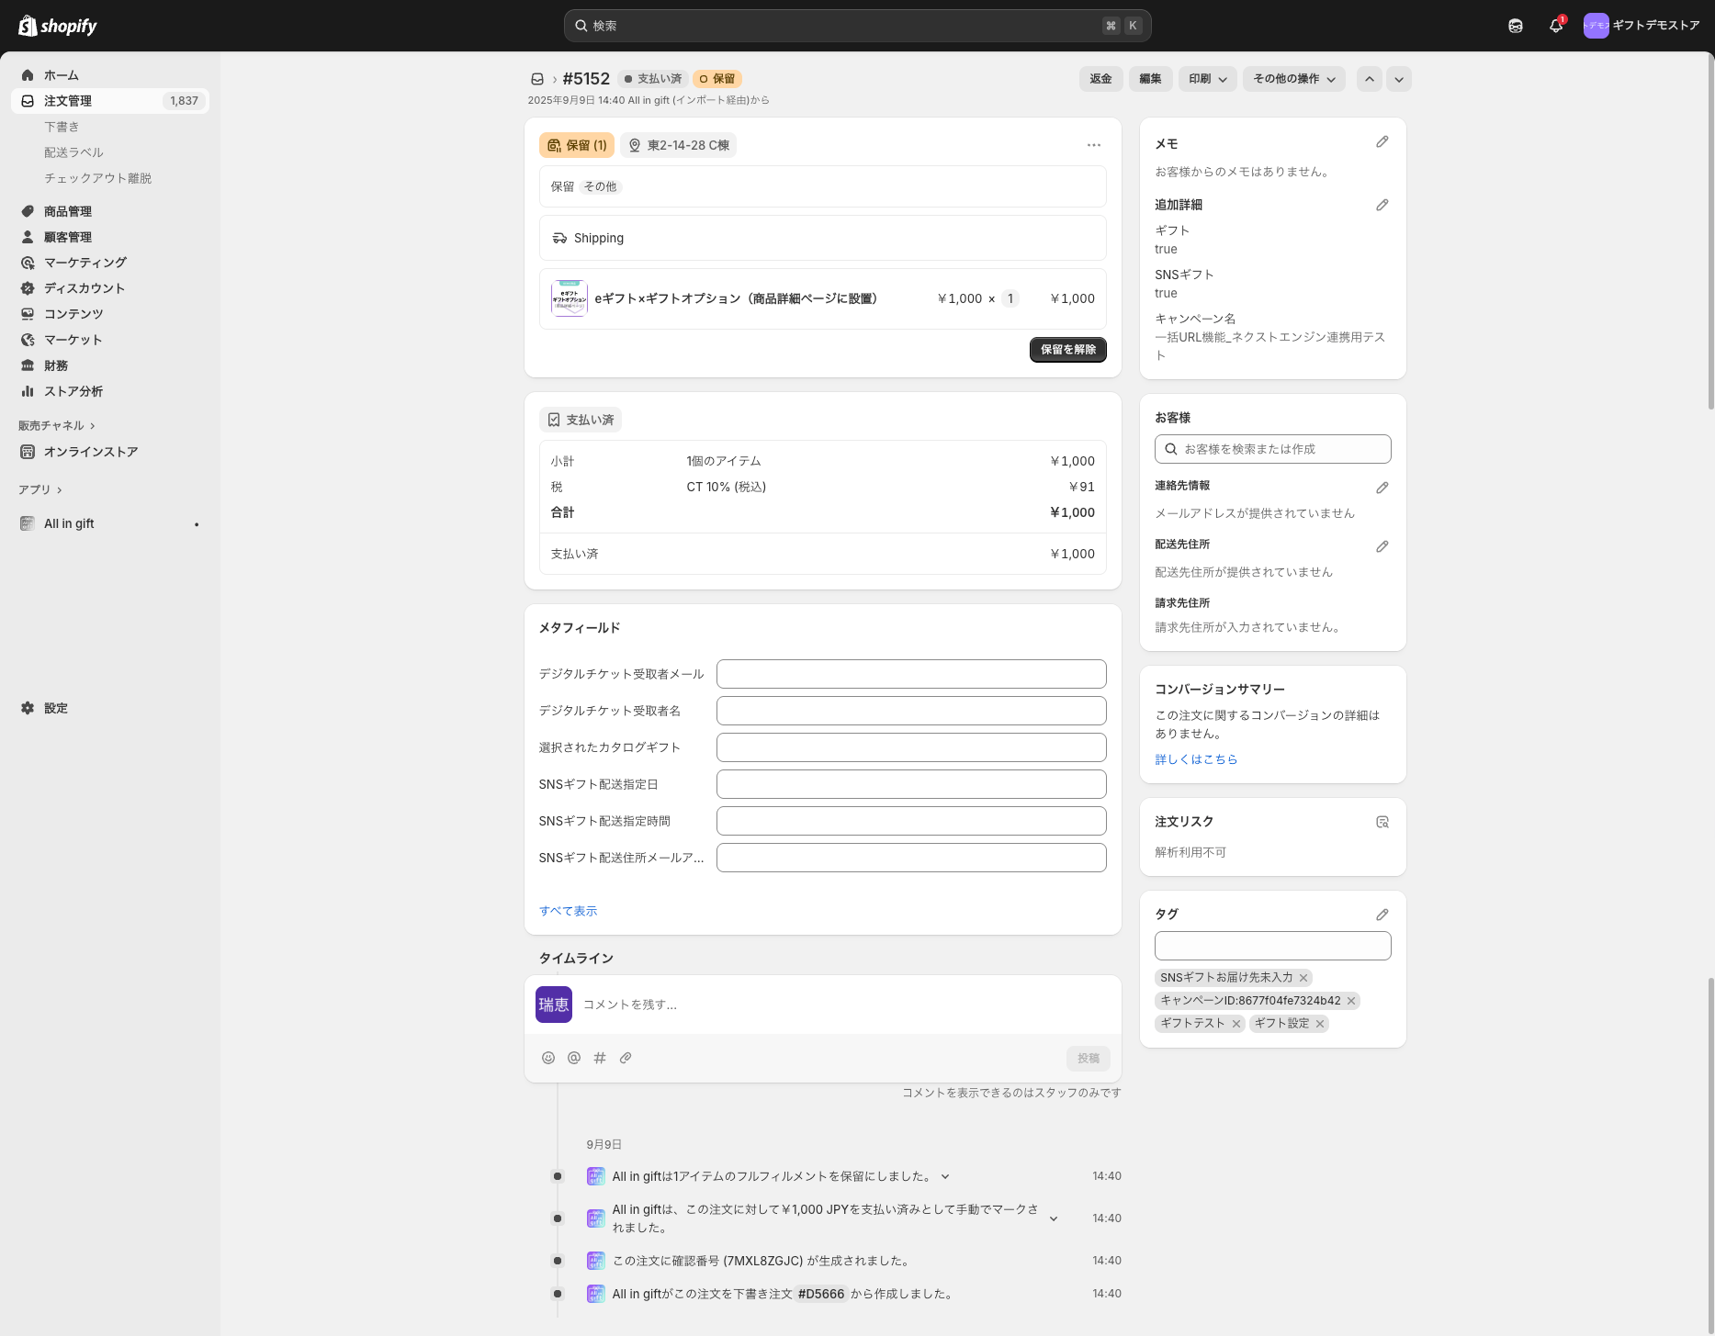The width and height of the screenshot is (1715, 1336).
Task: Click the 保留を解除 button
Action: 1067,350
